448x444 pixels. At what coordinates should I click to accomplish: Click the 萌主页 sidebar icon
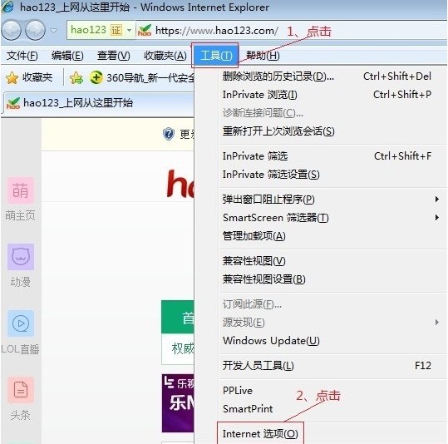point(21,190)
